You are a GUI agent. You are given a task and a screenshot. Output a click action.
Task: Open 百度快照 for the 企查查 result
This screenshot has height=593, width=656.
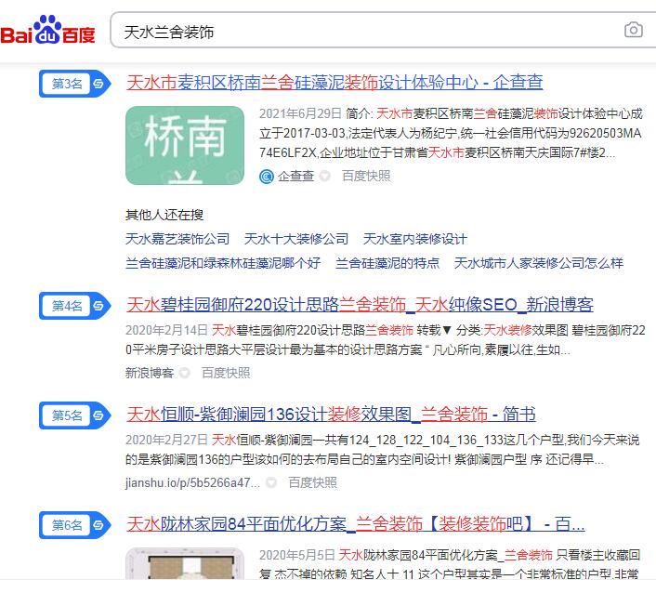[366, 176]
